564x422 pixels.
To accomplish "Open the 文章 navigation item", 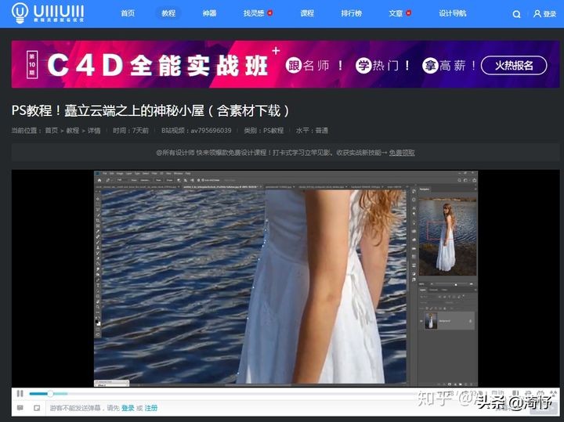I will point(396,13).
